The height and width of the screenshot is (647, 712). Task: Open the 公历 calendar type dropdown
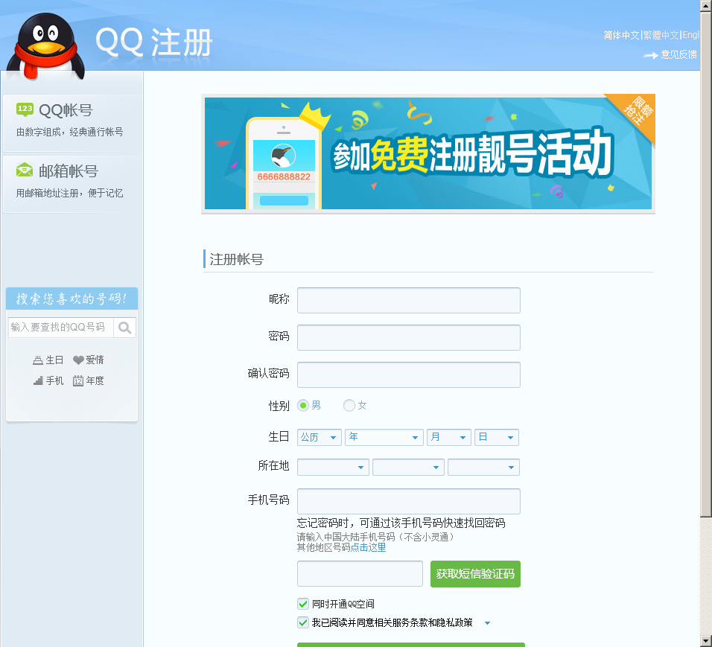click(x=320, y=437)
